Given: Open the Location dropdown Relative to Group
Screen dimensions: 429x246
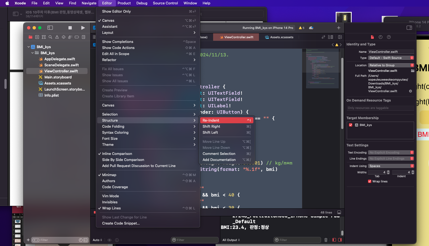Looking at the screenshot, I should point(391,65).
